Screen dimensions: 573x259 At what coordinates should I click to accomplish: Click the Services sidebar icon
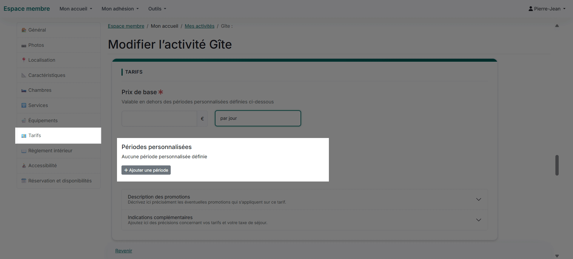pos(24,106)
